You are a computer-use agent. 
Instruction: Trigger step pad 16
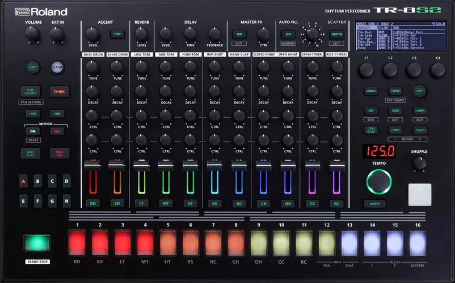coord(418,243)
